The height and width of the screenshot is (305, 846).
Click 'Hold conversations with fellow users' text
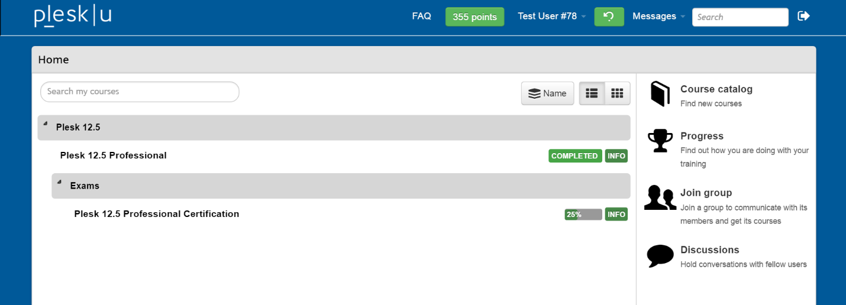pos(744,264)
